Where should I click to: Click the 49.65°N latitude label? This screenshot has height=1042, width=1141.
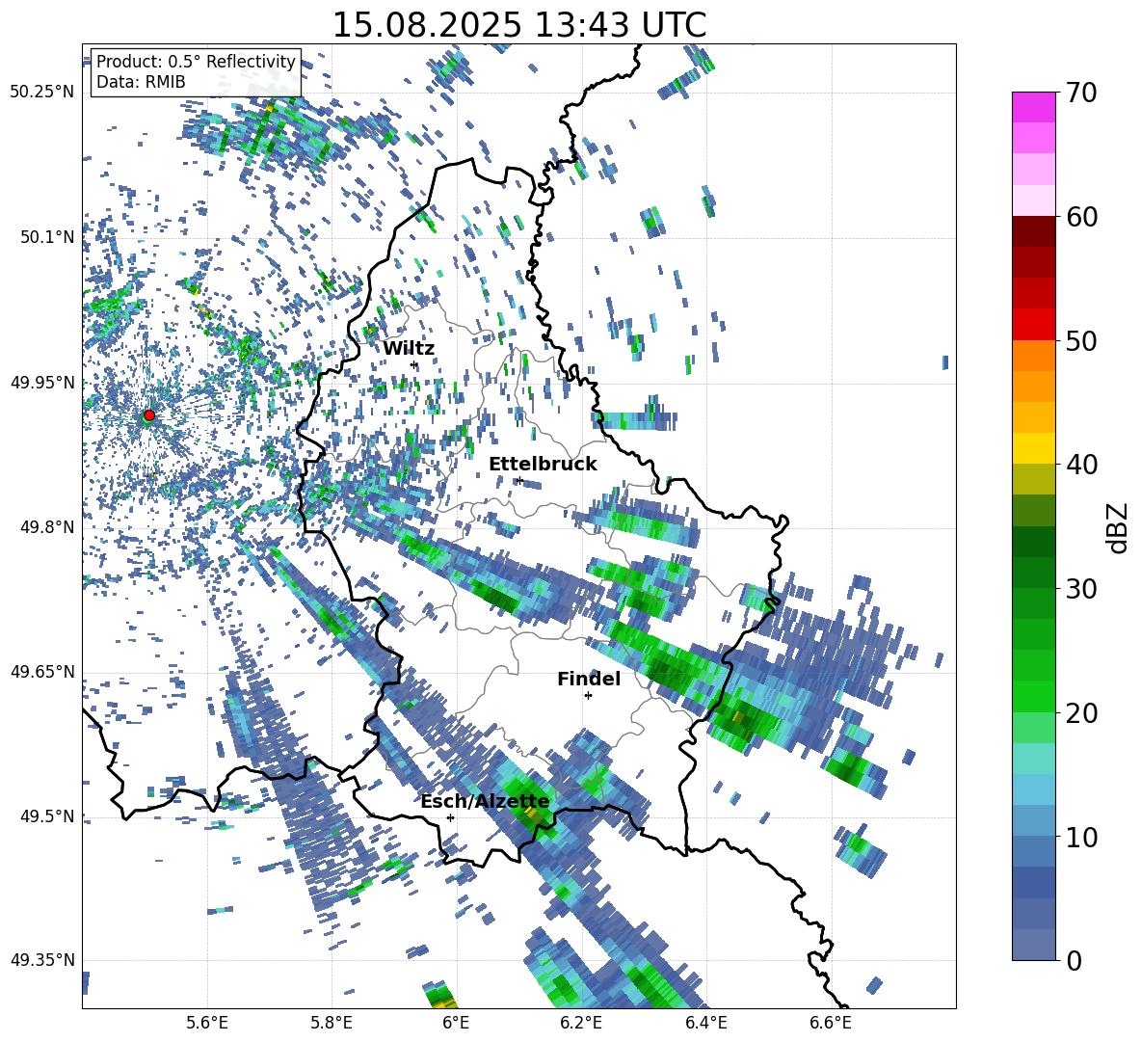click(42, 671)
